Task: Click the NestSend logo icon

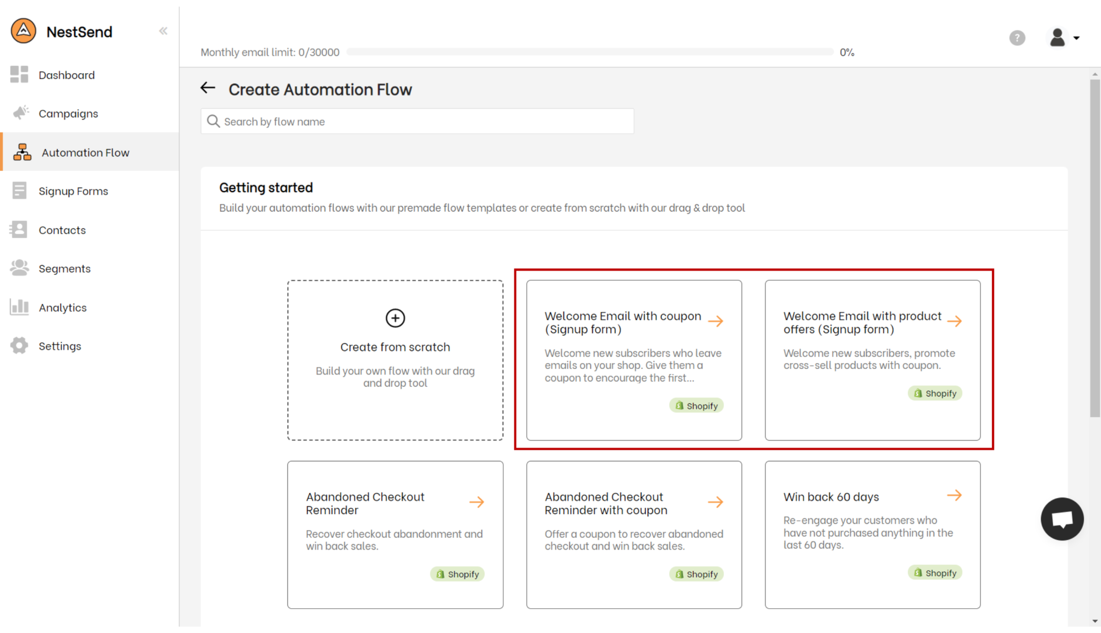Action: 24,31
